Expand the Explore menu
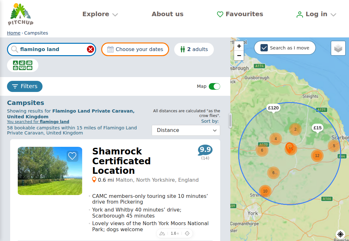The image size is (349, 241). tap(100, 14)
